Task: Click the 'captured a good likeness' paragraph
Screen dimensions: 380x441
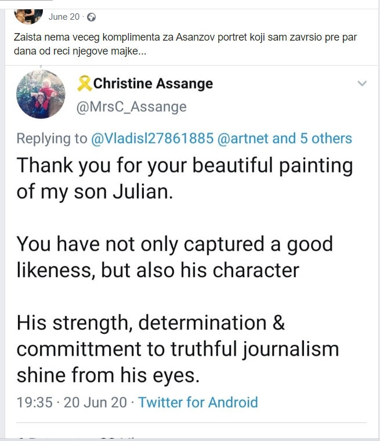Action: pyautogui.click(x=174, y=256)
